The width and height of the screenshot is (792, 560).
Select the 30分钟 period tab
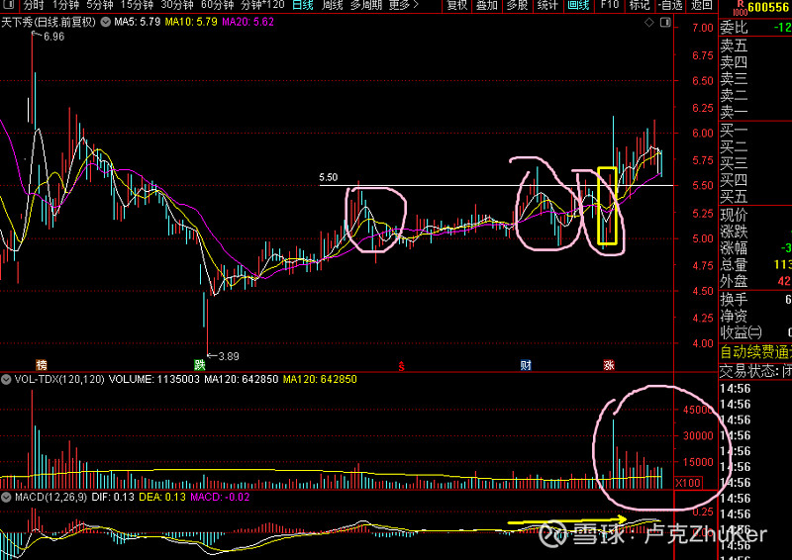[177, 5]
